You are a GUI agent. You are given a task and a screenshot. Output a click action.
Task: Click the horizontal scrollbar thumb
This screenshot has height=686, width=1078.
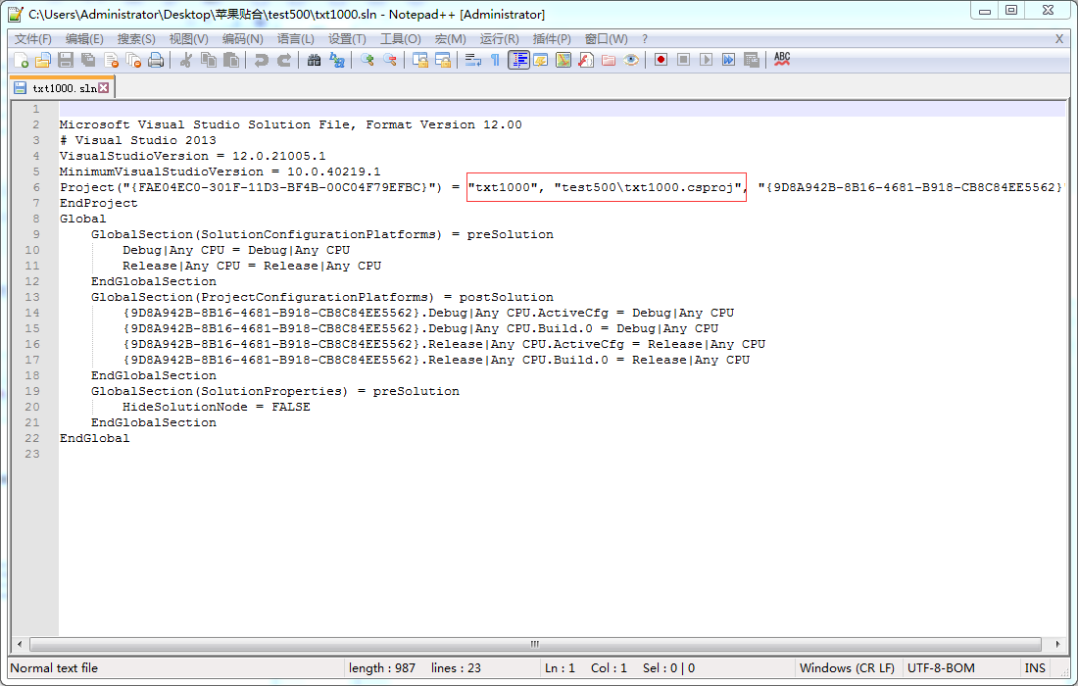coord(535,644)
